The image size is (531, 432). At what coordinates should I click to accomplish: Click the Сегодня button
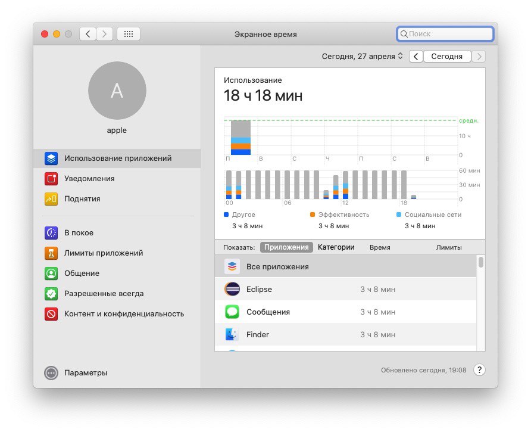[x=447, y=56]
